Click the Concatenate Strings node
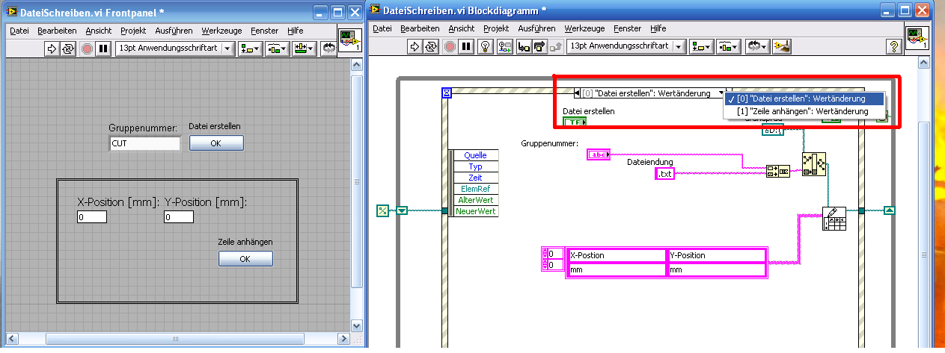This screenshot has height=353, width=945. (777, 171)
